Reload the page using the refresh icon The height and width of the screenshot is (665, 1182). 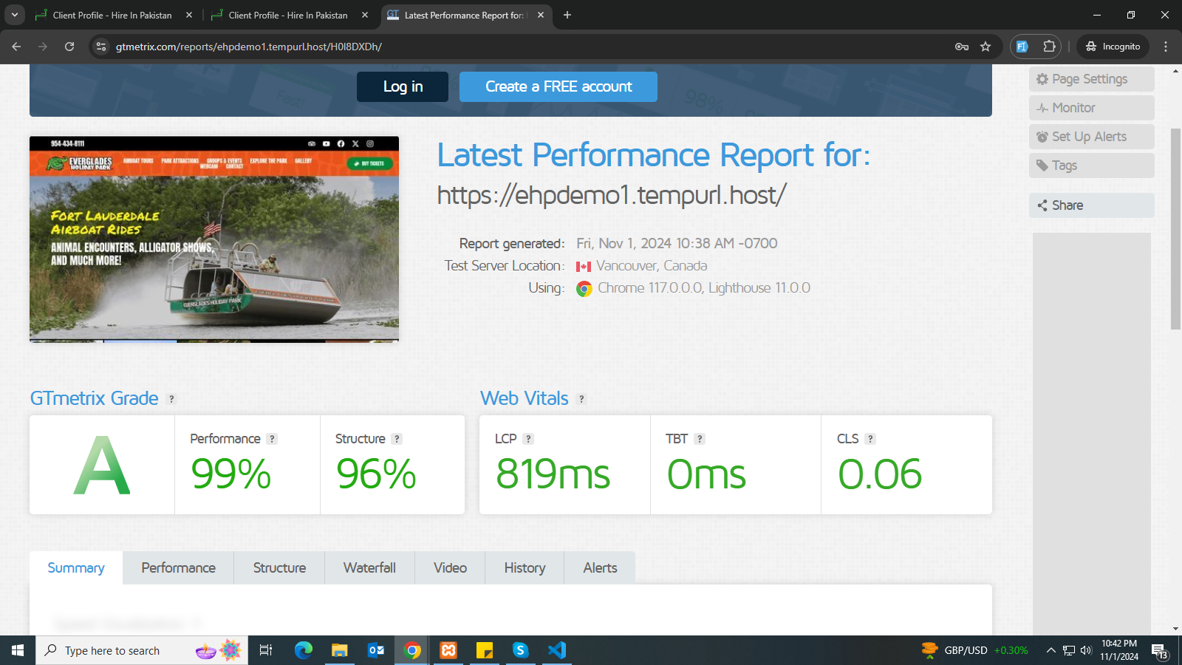[x=69, y=47]
